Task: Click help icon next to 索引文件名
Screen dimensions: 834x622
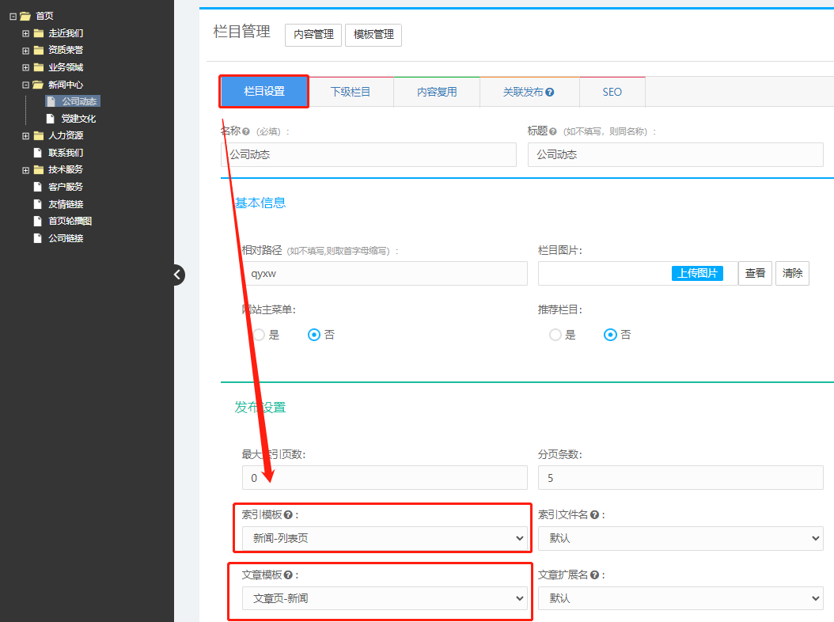Action: click(594, 515)
